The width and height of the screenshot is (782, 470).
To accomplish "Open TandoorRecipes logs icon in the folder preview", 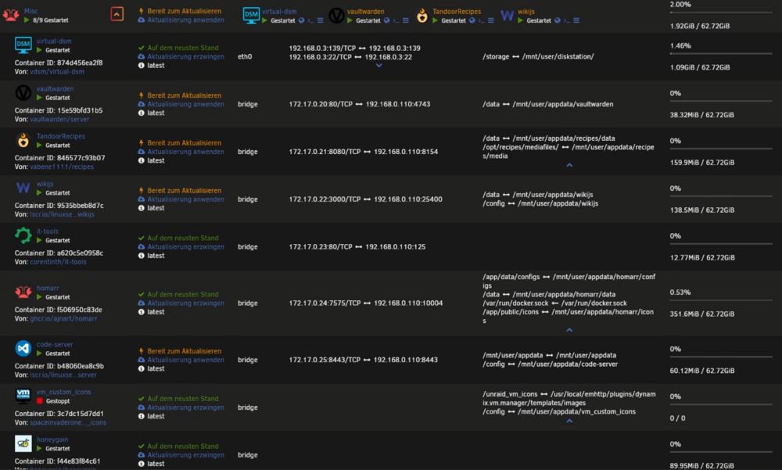I will pos(491,20).
